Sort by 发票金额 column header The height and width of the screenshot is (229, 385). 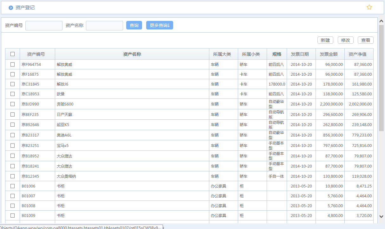(x=329, y=54)
